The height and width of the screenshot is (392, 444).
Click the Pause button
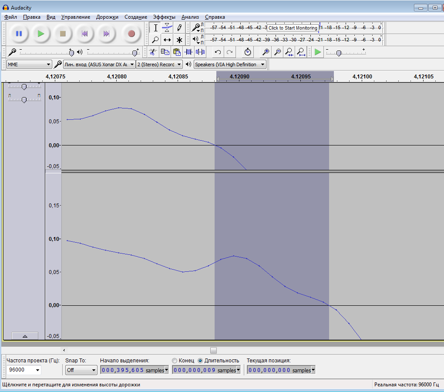19,34
